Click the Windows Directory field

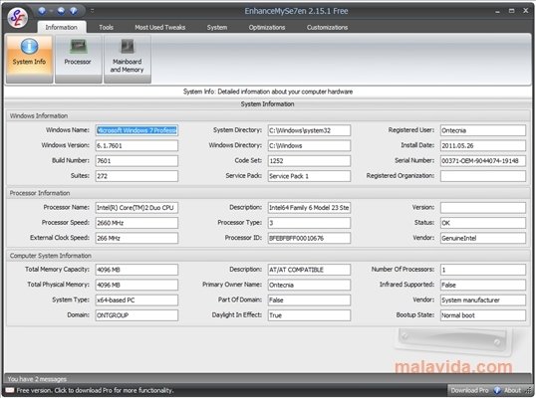[x=309, y=145]
